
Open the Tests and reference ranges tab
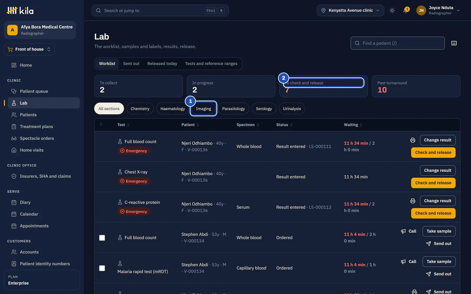211,64
